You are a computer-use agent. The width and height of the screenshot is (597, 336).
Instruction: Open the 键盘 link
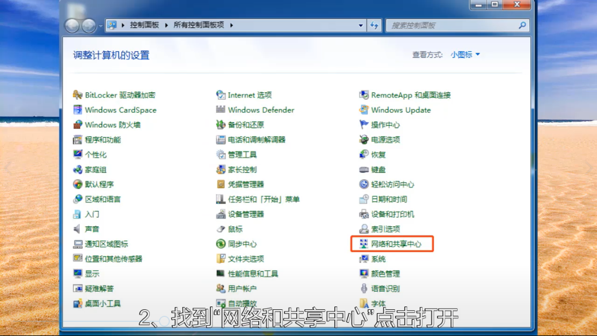coord(379,170)
